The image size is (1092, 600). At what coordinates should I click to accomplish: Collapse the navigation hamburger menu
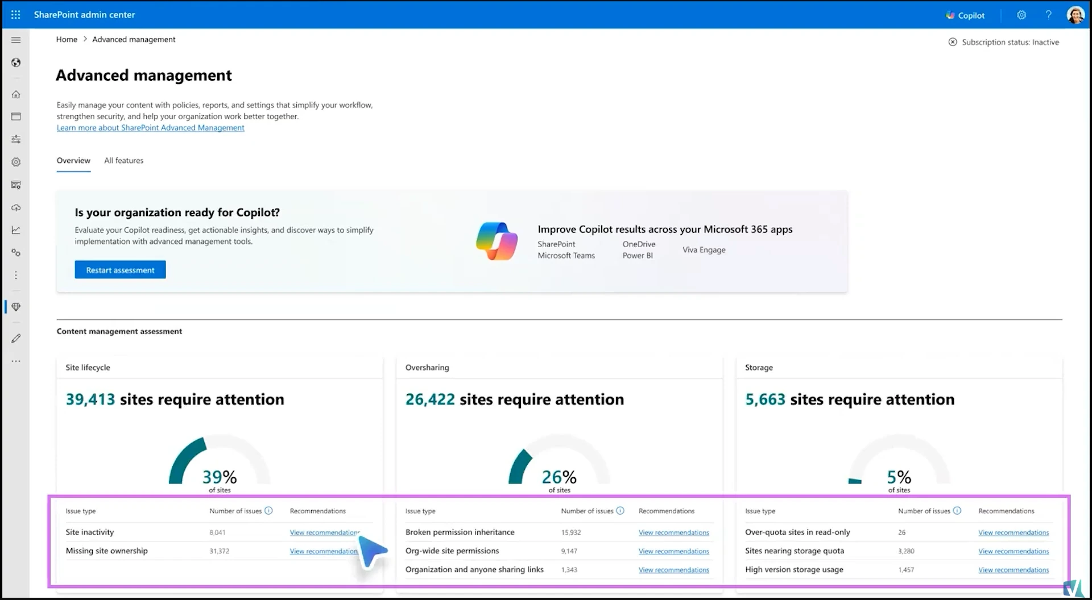point(16,40)
